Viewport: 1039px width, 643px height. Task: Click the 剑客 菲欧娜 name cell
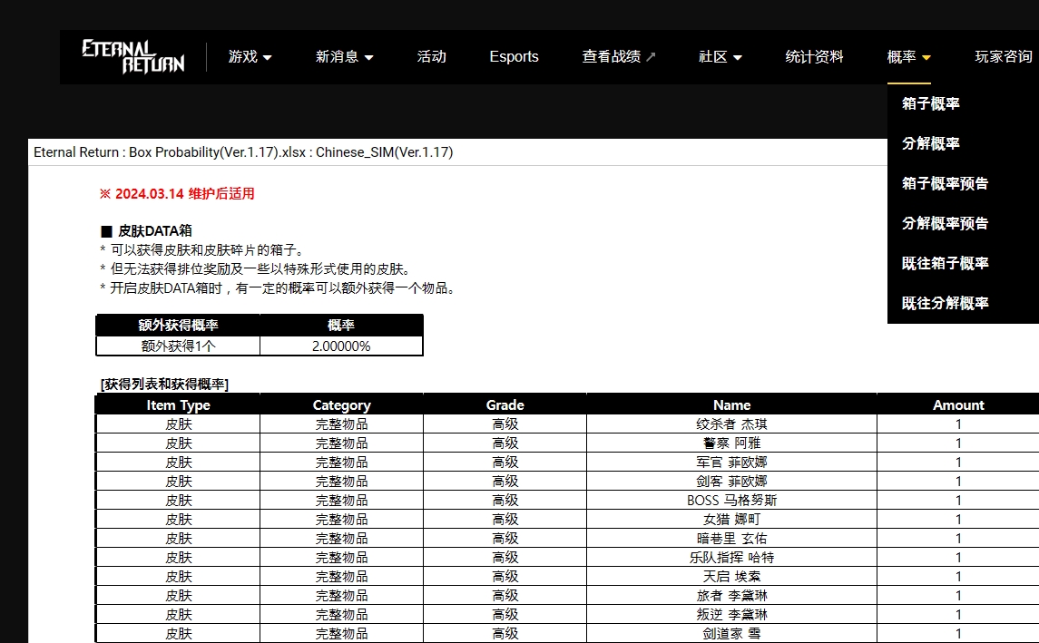731,482
